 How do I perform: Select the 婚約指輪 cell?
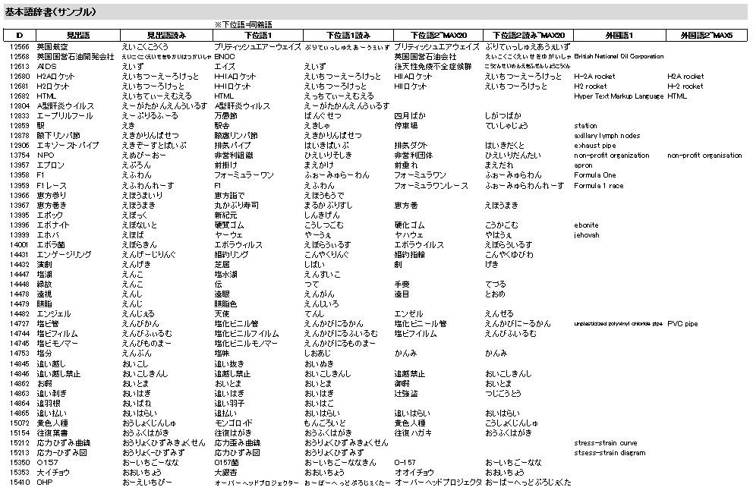tap(410, 255)
